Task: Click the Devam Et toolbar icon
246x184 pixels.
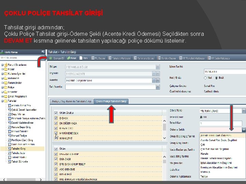Action: click(x=51, y=58)
